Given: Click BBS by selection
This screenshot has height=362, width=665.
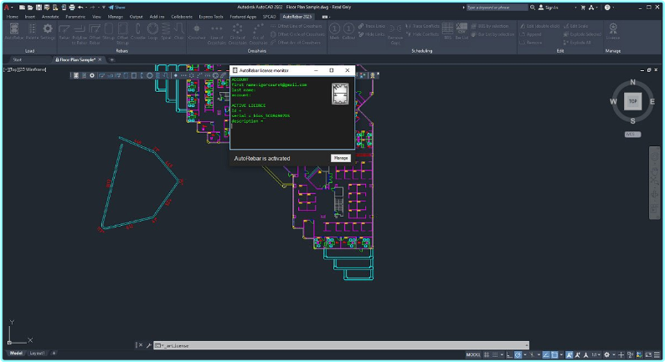Looking at the screenshot, I should (489, 26).
